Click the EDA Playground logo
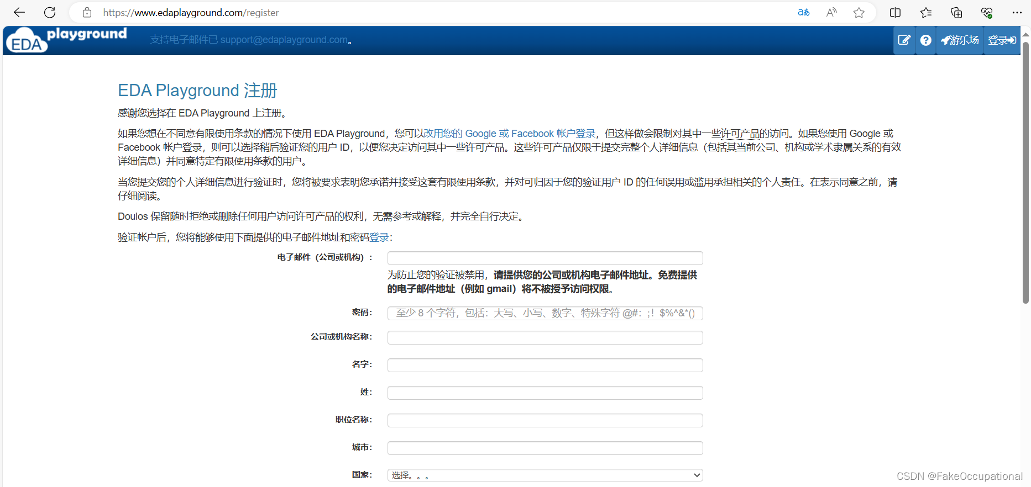This screenshot has width=1031, height=487. coord(66,40)
